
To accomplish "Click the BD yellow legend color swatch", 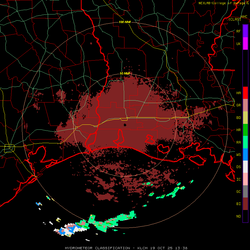I will (x=245, y=118).
